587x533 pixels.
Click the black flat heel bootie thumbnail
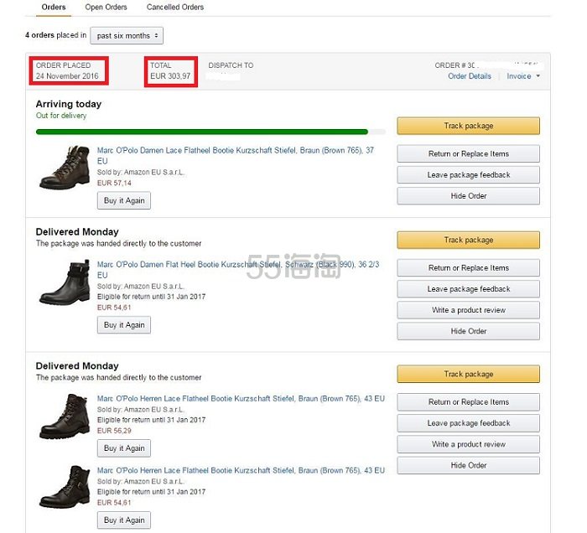[65, 284]
